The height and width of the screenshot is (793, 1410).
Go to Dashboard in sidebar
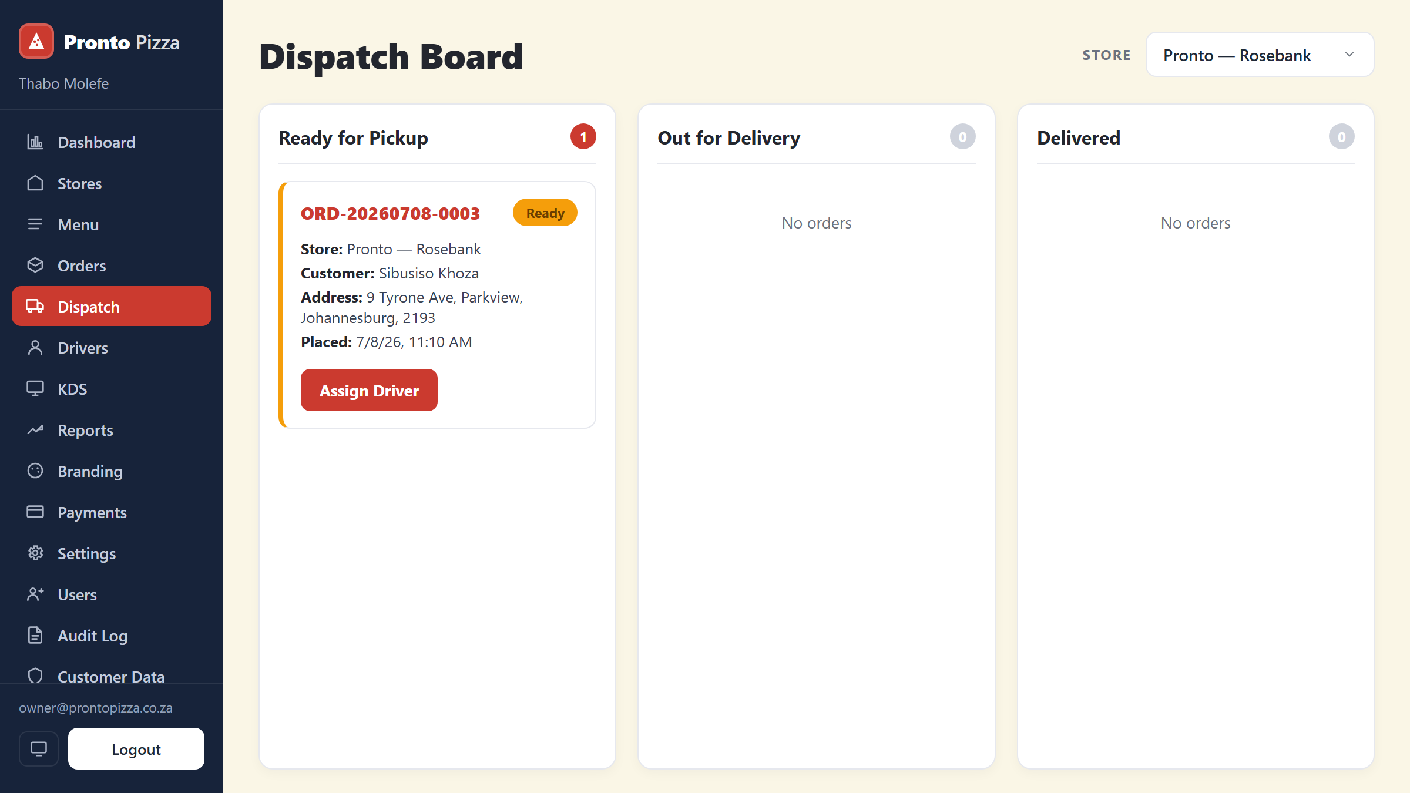[112, 142]
